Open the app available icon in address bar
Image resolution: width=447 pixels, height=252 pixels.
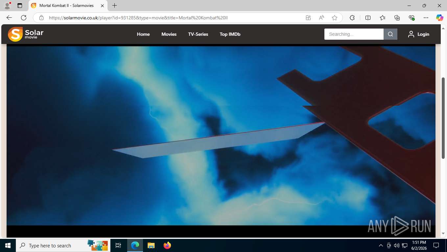click(x=308, y=18)
